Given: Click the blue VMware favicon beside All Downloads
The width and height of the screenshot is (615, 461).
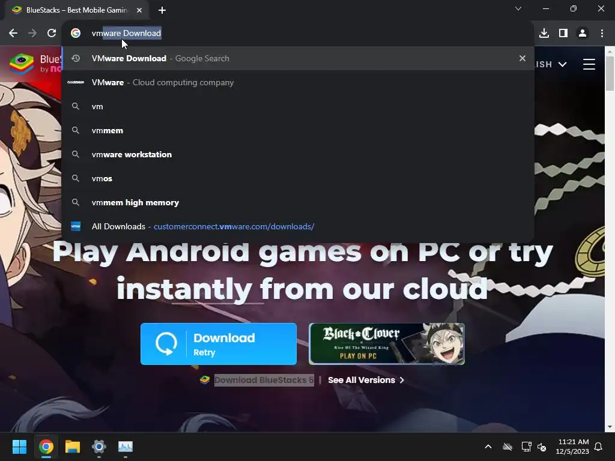Looking at the screenshot, I should (76, 226).
